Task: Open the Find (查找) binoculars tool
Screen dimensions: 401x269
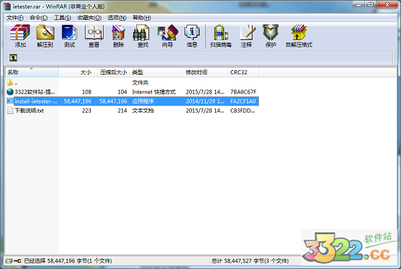Action: [x=143, y=36]
